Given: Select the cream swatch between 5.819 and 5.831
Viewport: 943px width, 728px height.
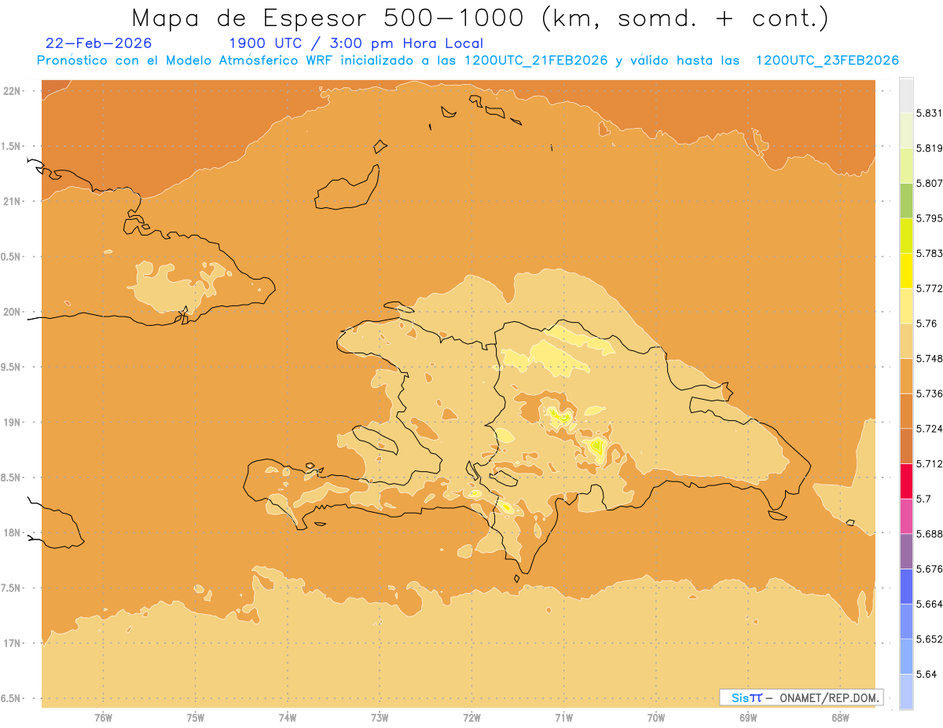Looking at the screenshot, I should 906,130.
